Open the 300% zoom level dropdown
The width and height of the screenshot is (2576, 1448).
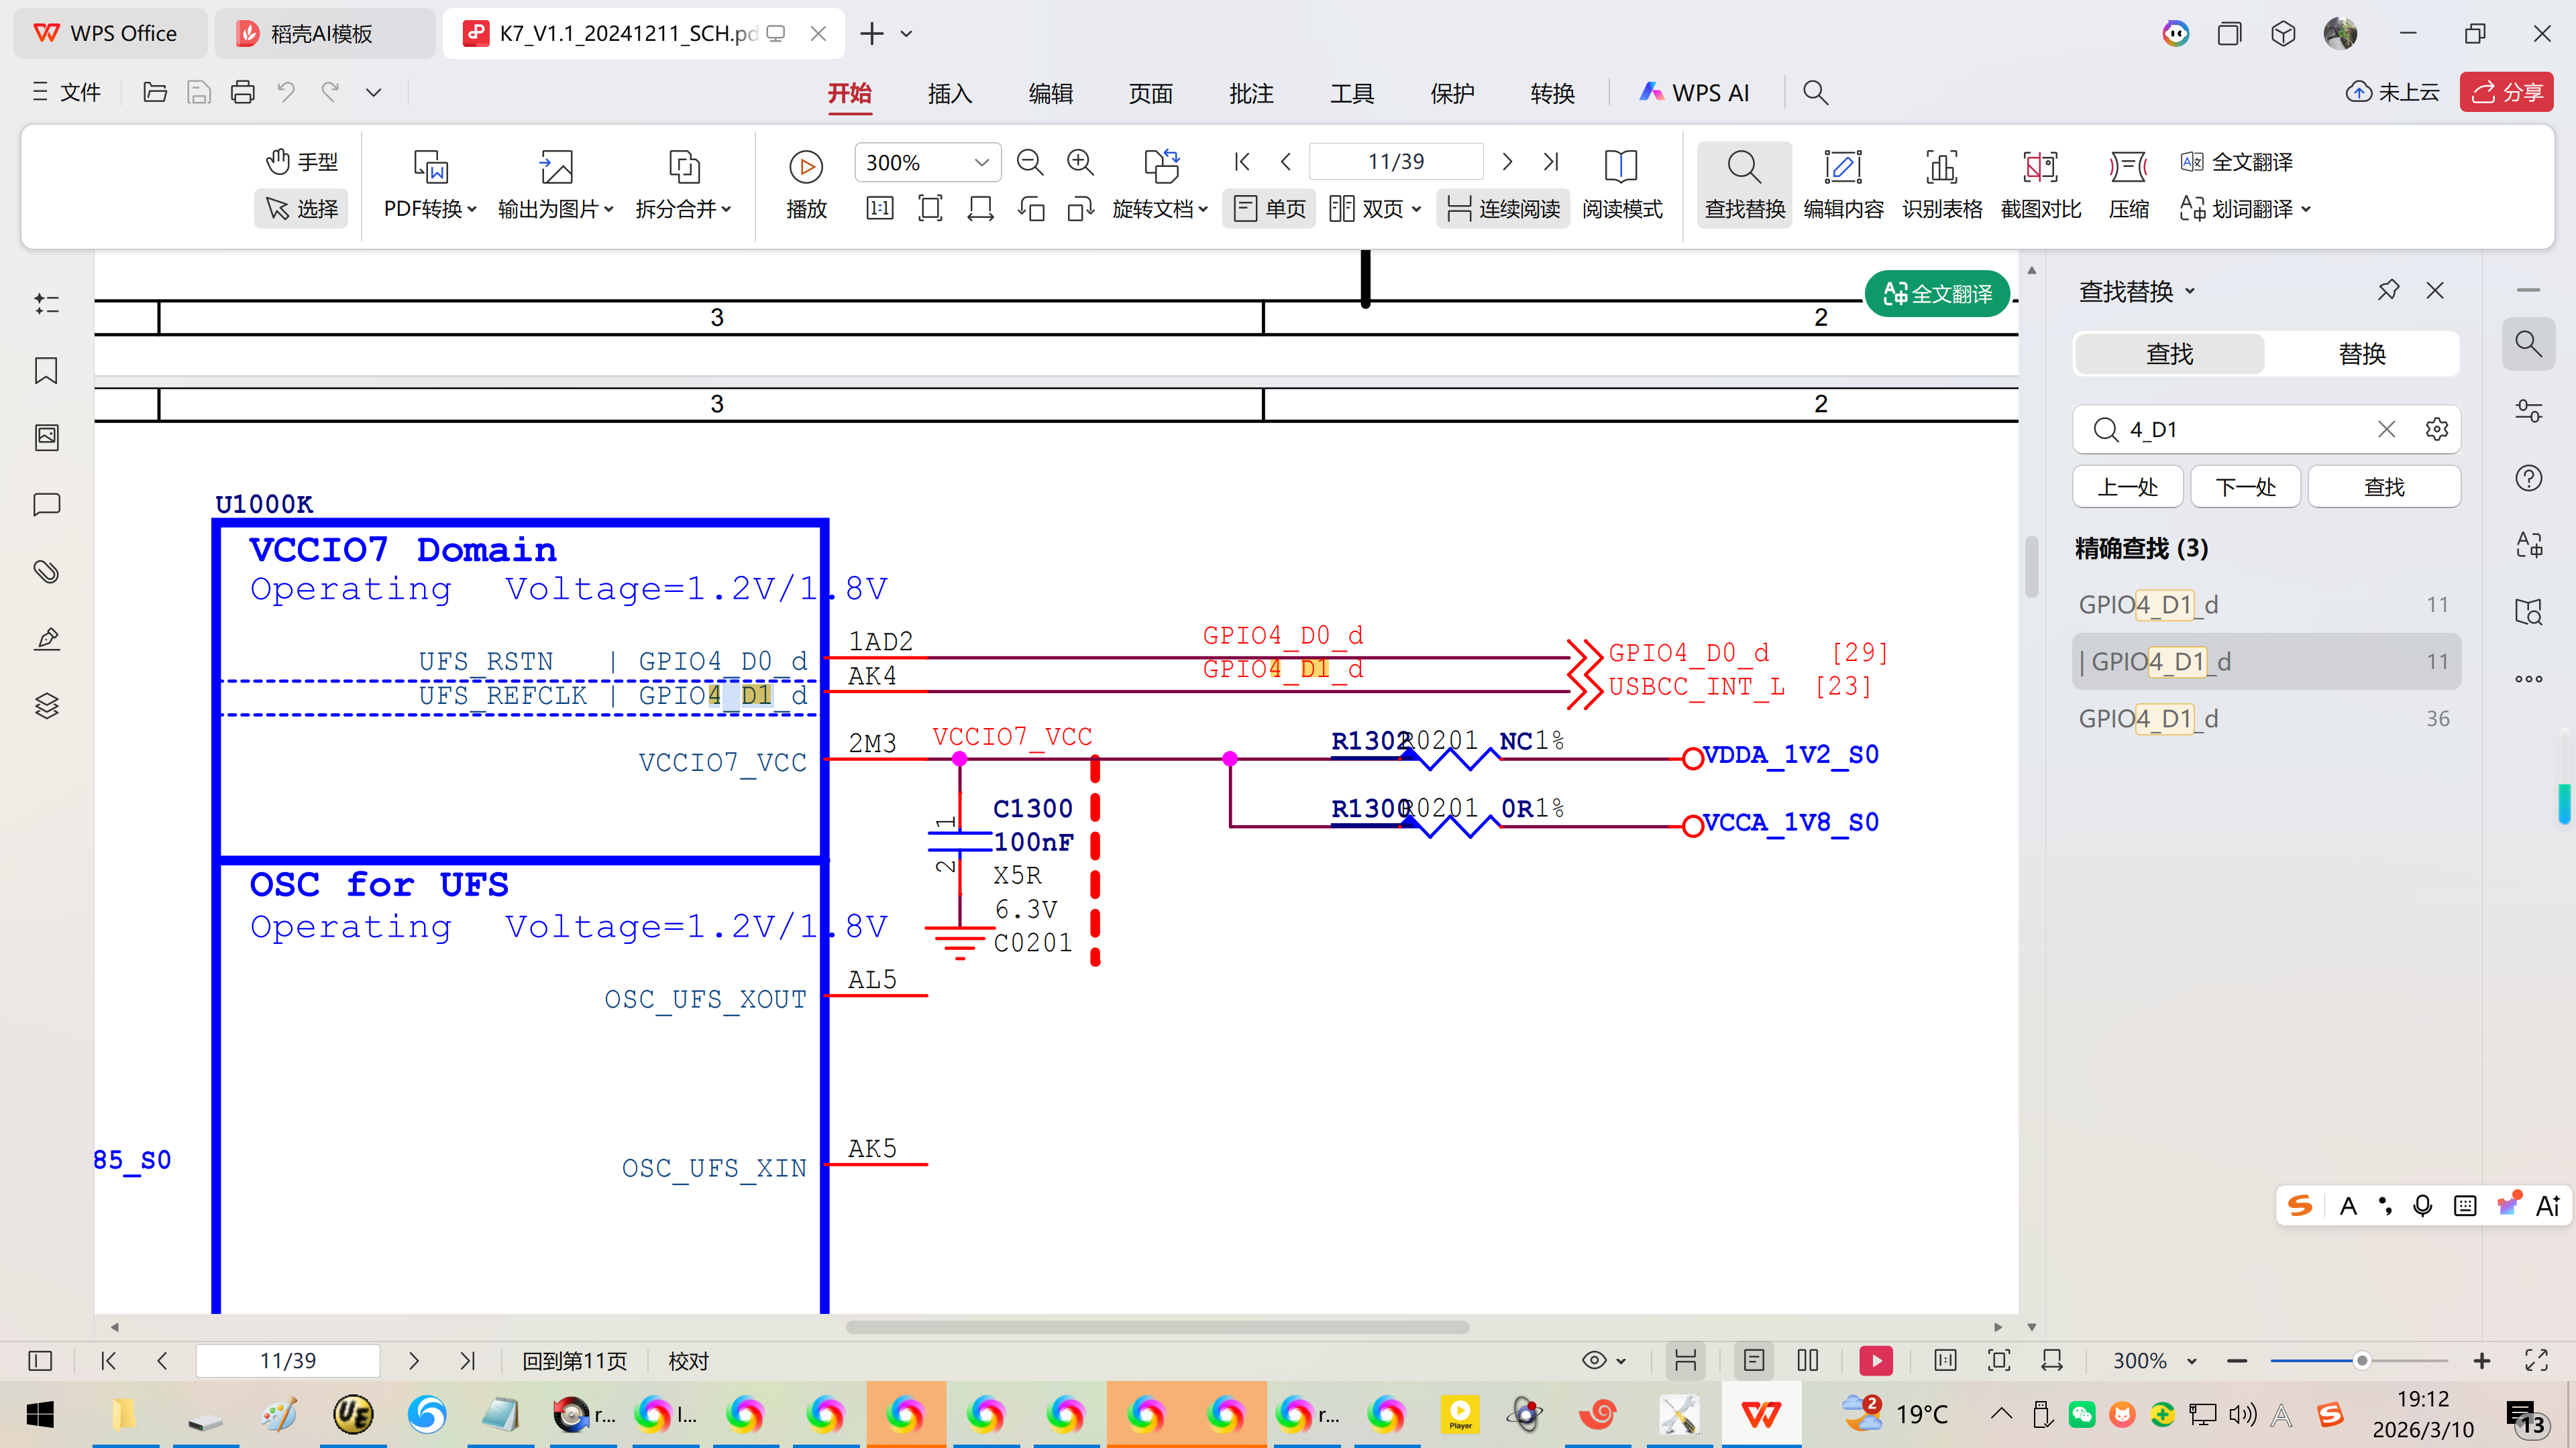tap(981, 162)
